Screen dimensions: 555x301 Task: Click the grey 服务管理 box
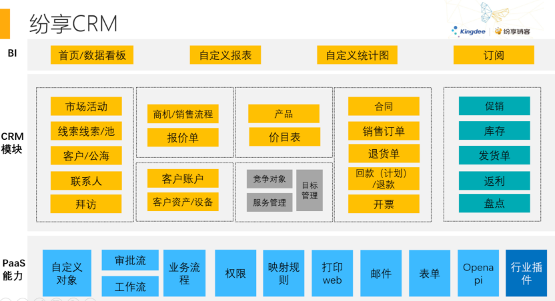click(269, 202)
